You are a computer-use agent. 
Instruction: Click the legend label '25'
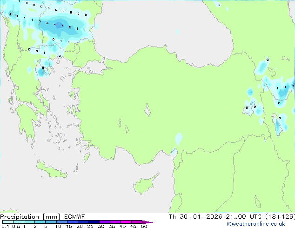coord(90,226)
